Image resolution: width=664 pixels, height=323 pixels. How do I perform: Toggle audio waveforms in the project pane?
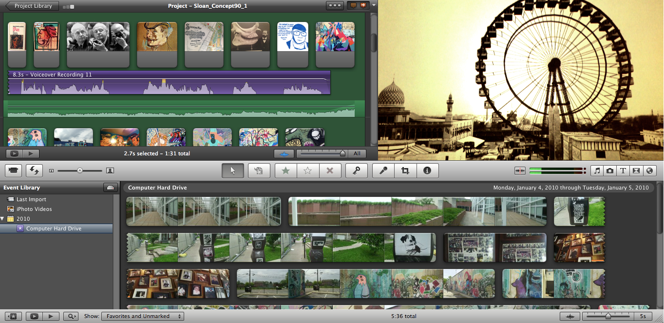click(x=284, y=154)
